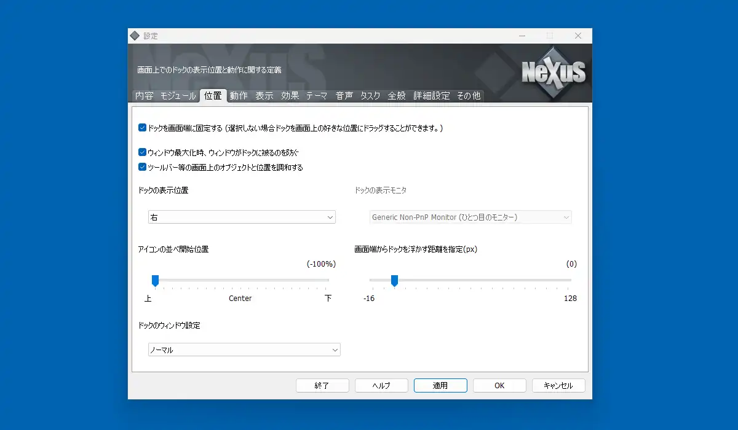This screenshot has width=738, height=430.
Task: Open the 効果 tab
Action: click(x=290, y=96)
